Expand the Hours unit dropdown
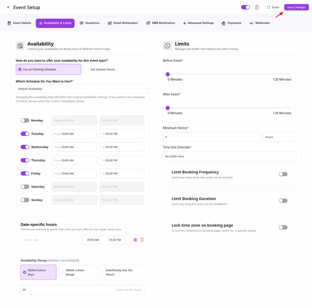Viewport: 312px width, 308px height. tap(279, 137)
